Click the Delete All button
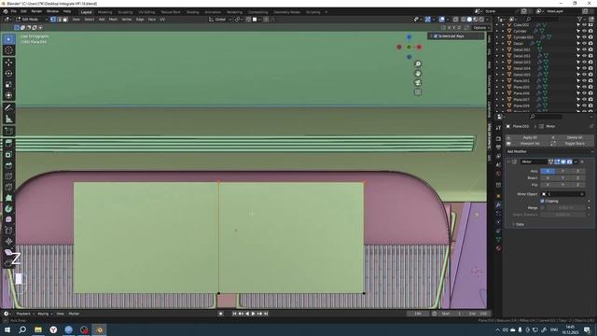 click(x=572, y=137)
